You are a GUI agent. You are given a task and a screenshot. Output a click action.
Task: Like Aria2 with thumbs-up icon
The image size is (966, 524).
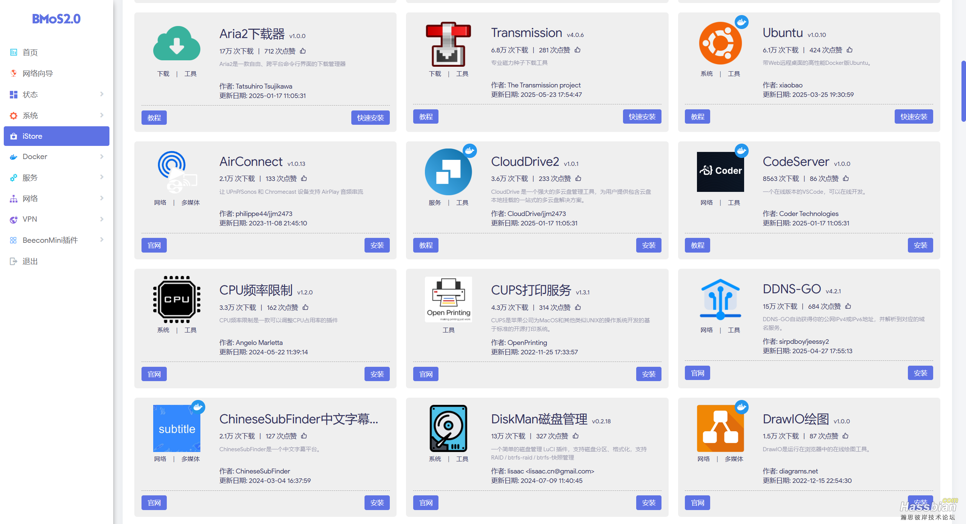(303, 51)
